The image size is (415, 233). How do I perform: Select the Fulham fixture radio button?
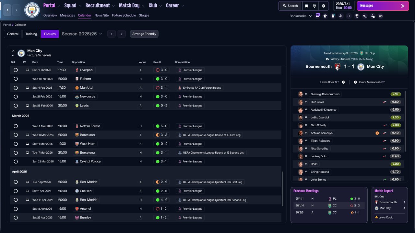pyautogui.click(x=16, y=79)
